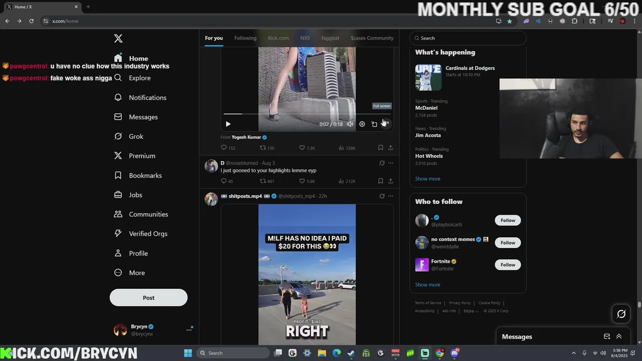Image resolution: width=642 pixels, height=361 pixels.
Task: Follow no context memes
Action: pyautogui.click(x=508, y=243)
